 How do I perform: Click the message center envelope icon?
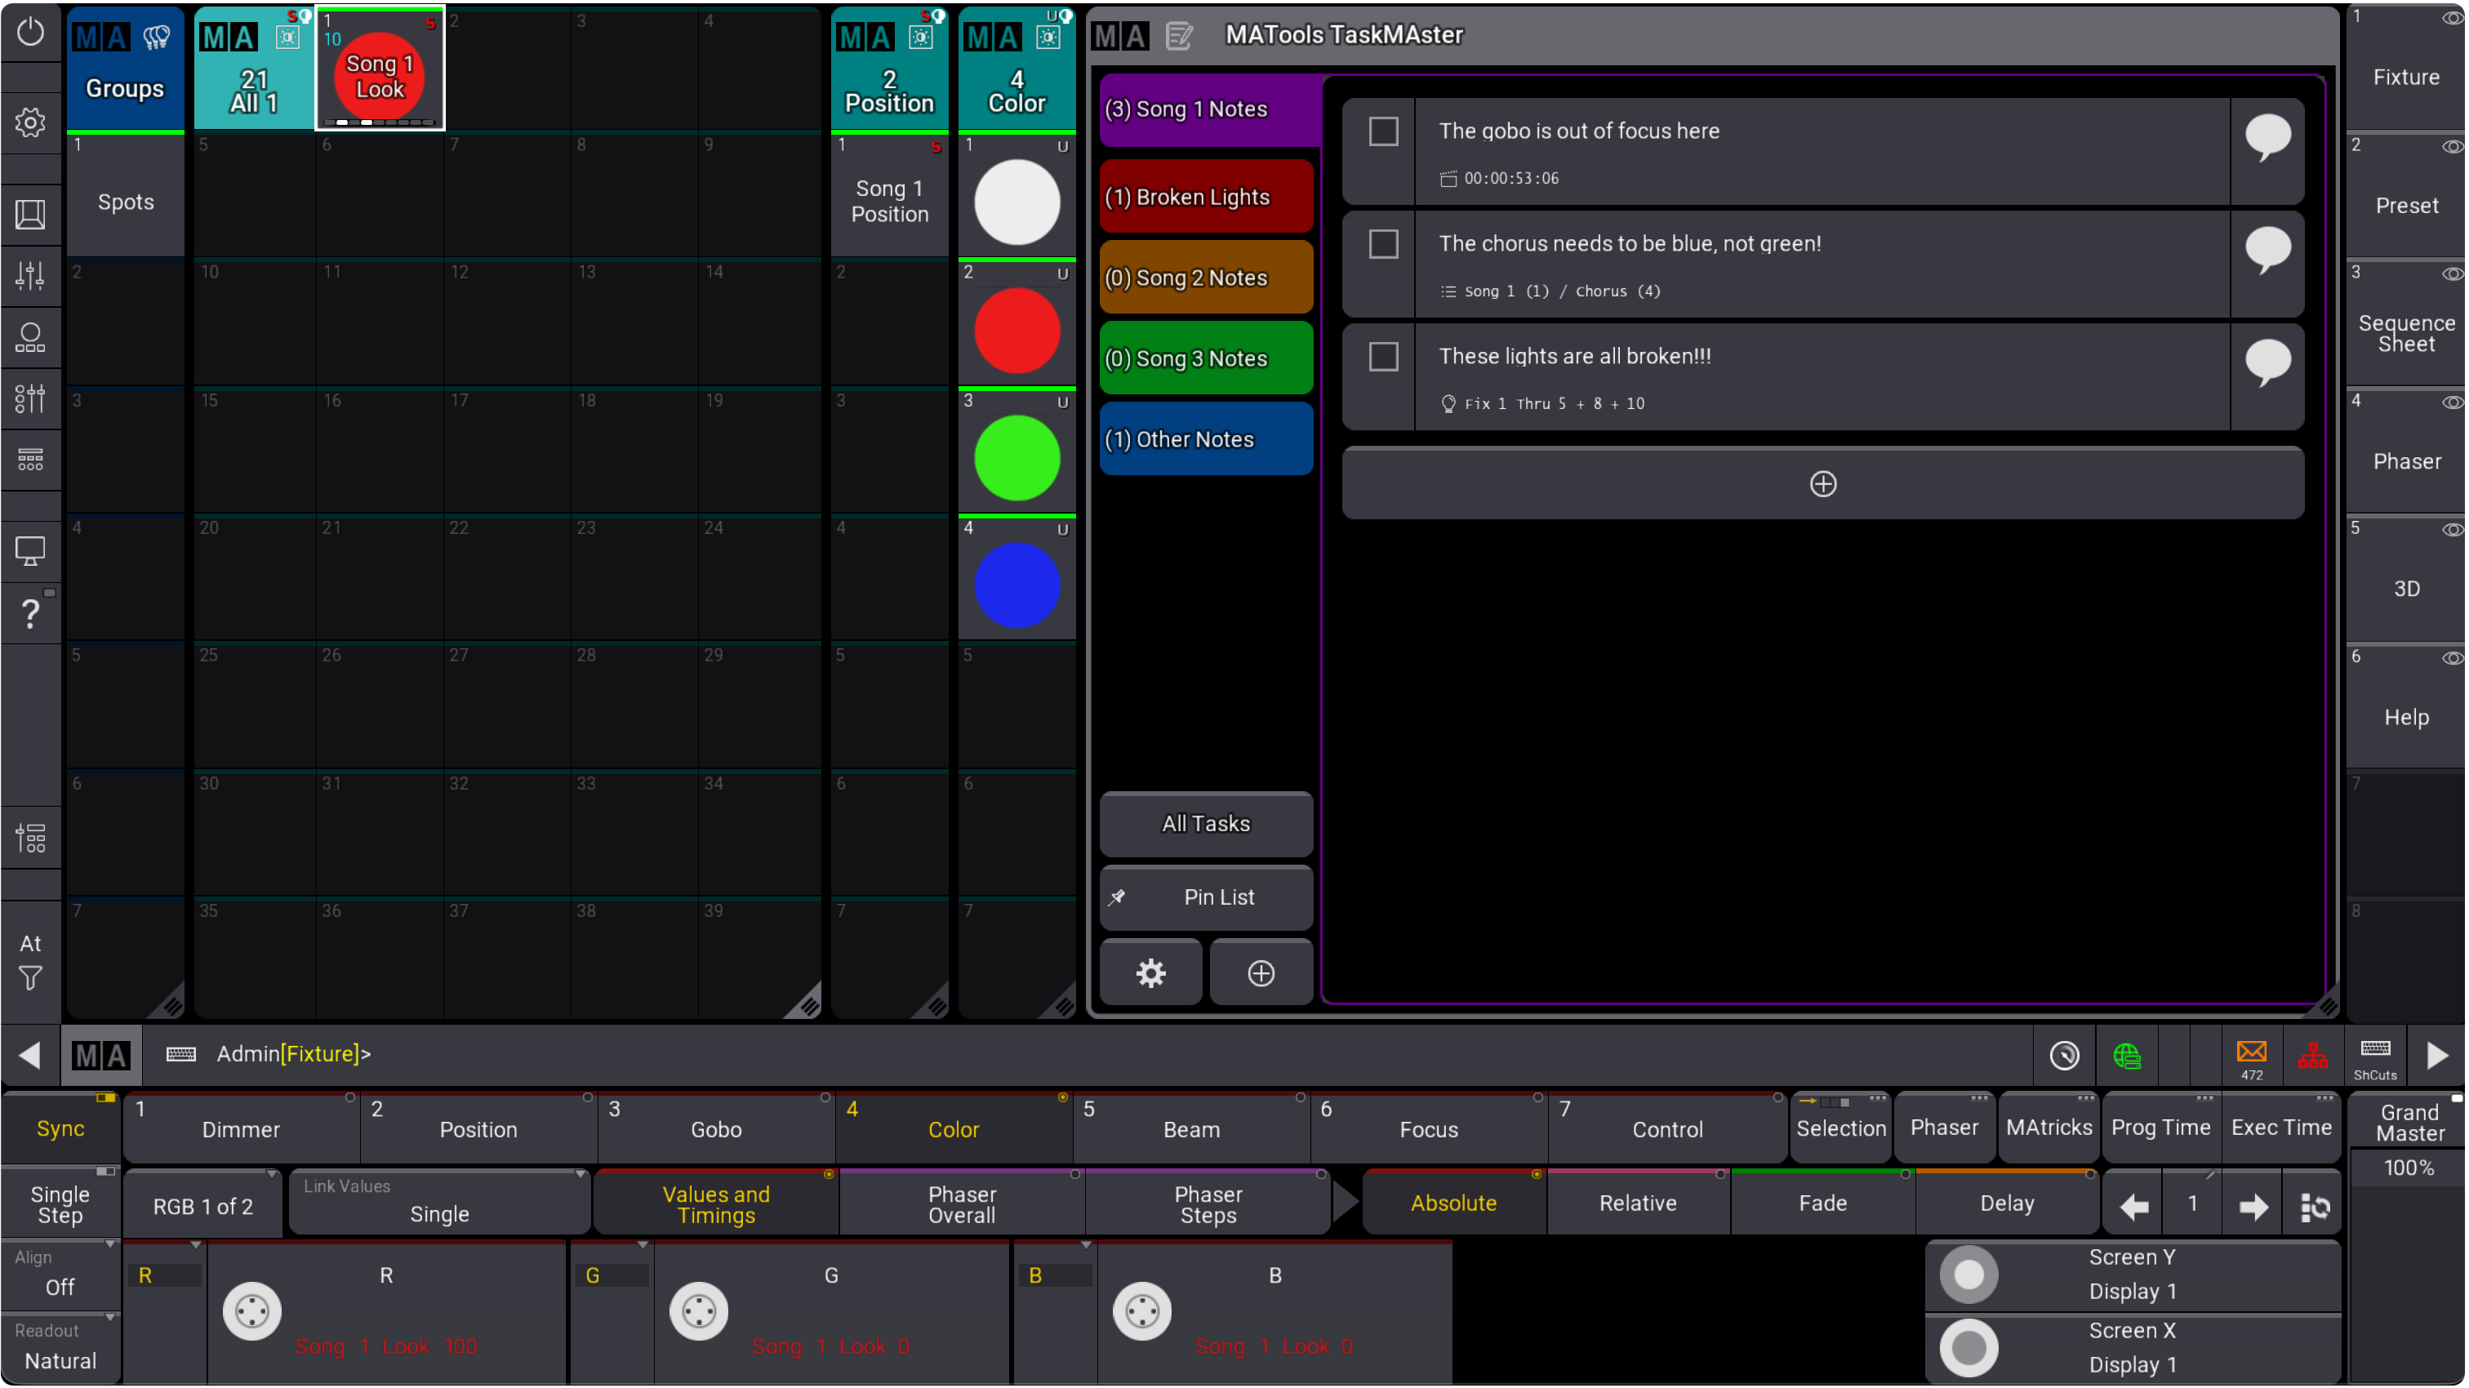[2252, 1056]
